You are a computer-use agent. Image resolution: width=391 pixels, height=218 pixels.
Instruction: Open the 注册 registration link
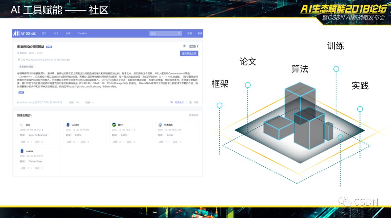[189, 33]
